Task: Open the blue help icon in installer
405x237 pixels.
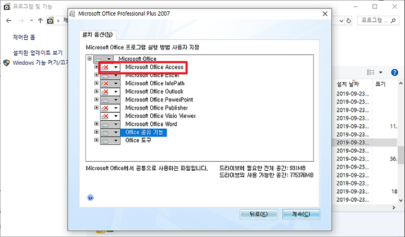Action: point(90,198)
